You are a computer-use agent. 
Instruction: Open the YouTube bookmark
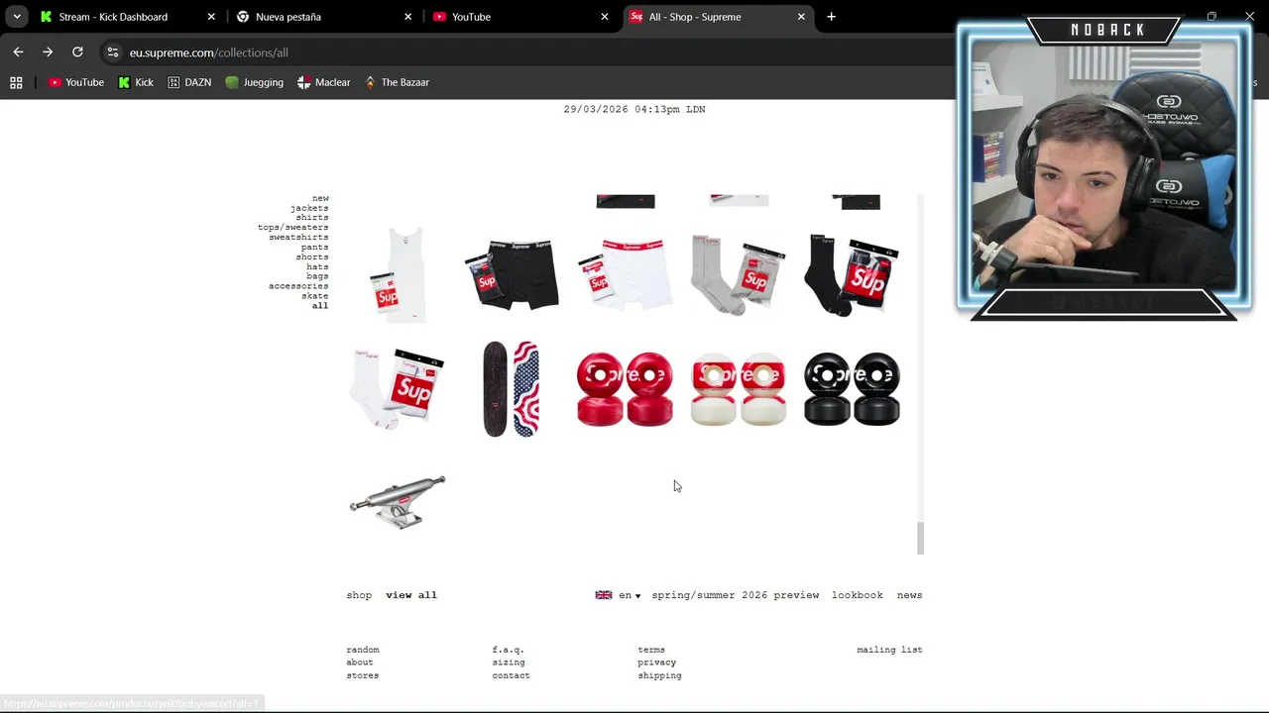(76, 82)
